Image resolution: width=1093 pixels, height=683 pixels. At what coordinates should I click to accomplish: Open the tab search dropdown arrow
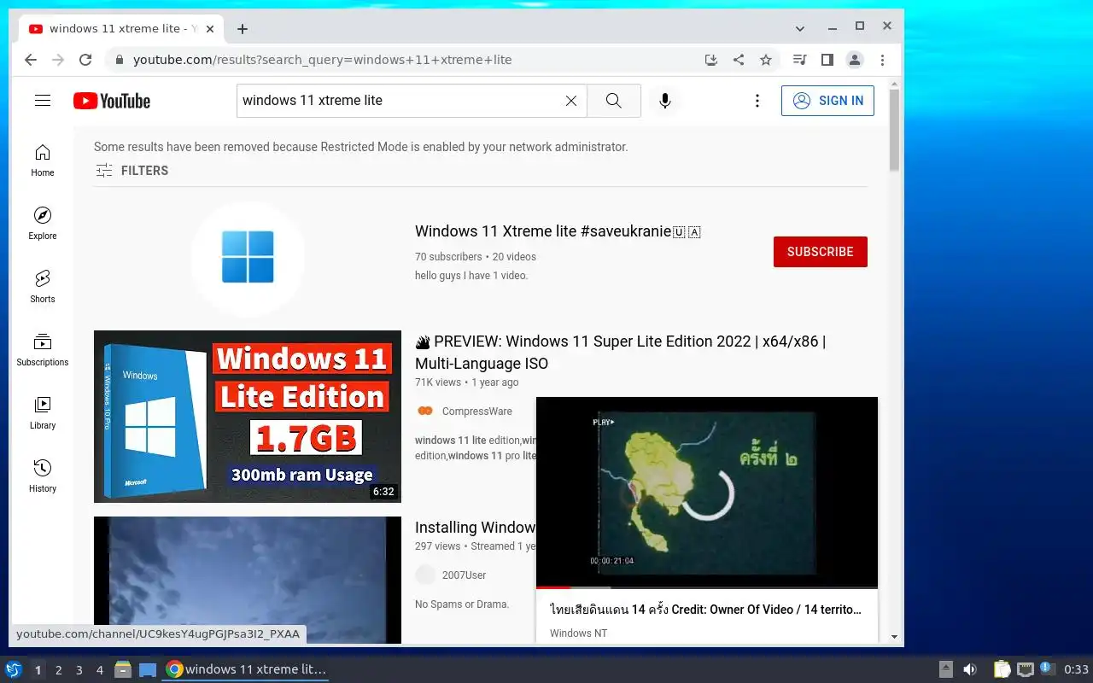pos(800,28)
